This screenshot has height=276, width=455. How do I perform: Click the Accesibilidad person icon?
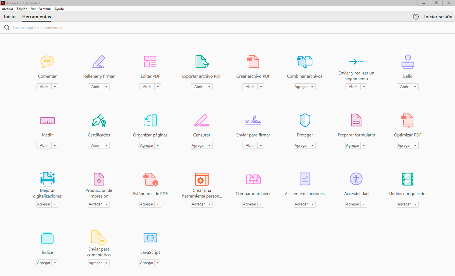(x=356, y=179)
